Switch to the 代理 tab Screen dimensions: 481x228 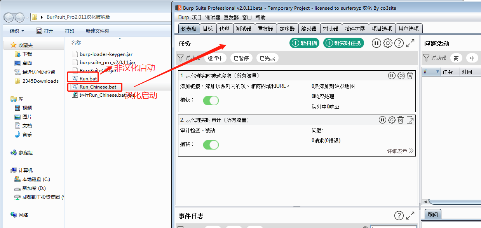(x=224, y=29)
